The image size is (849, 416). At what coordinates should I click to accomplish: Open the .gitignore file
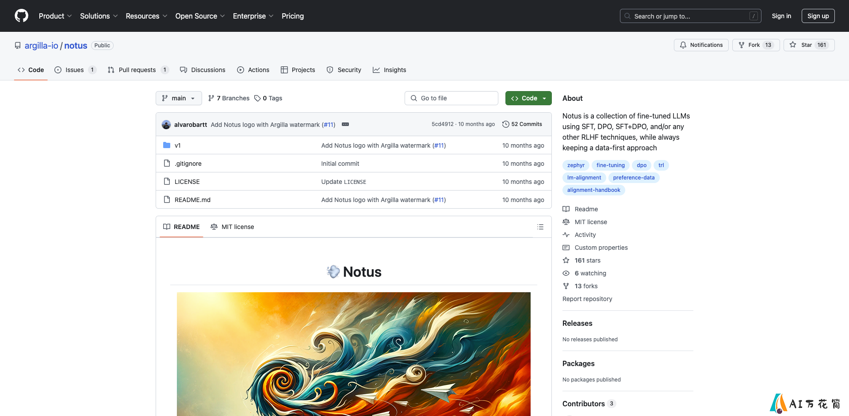[188, 164]
